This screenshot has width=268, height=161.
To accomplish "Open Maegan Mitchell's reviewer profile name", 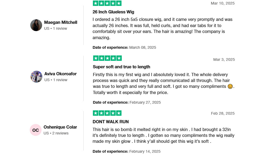I will [61, 23].
